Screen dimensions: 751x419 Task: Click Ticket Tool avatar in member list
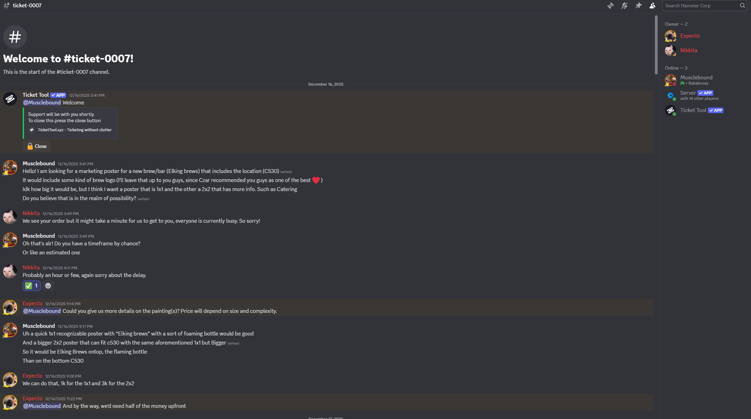click(x=670, y=110)
